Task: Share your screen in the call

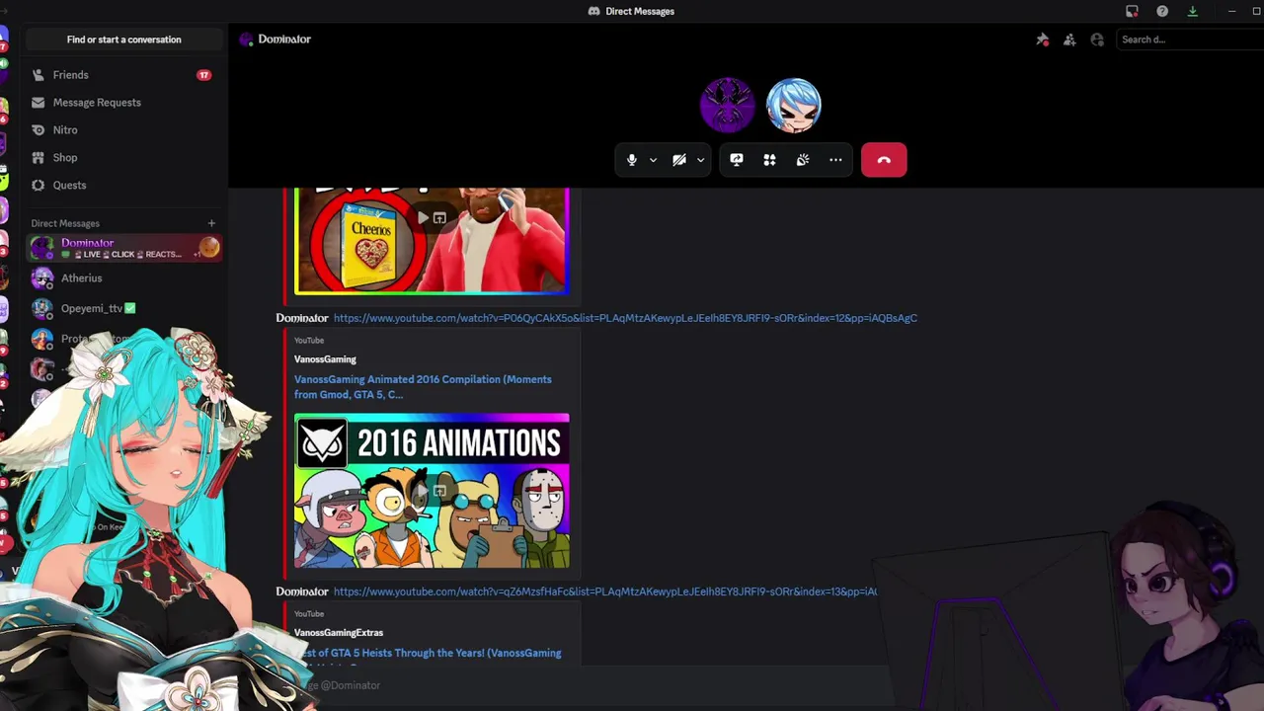Action: point(737,160)
